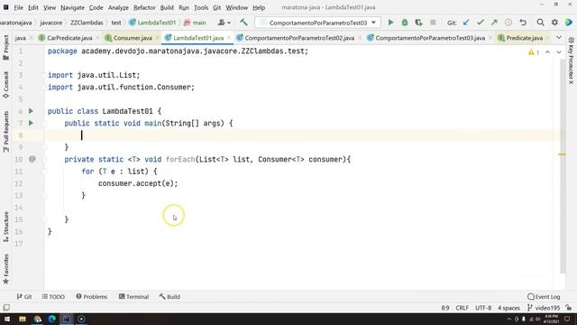Open Search Everywhere magnifier icon
577x325 pixels.
540,23
